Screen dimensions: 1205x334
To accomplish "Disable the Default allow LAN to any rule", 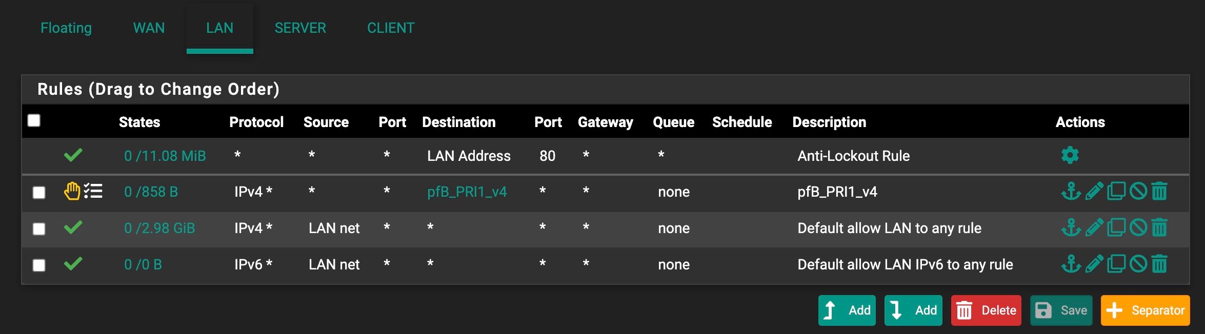I will (1138, 227).
